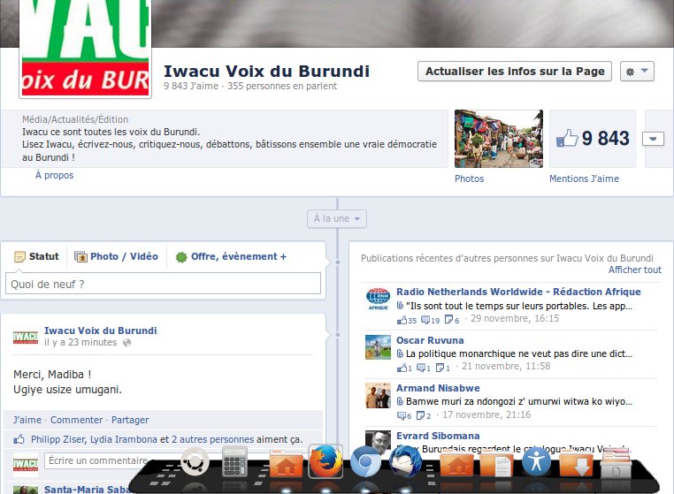Open the Ubuntu logo launcher in the dock

[x=195, y=462]
